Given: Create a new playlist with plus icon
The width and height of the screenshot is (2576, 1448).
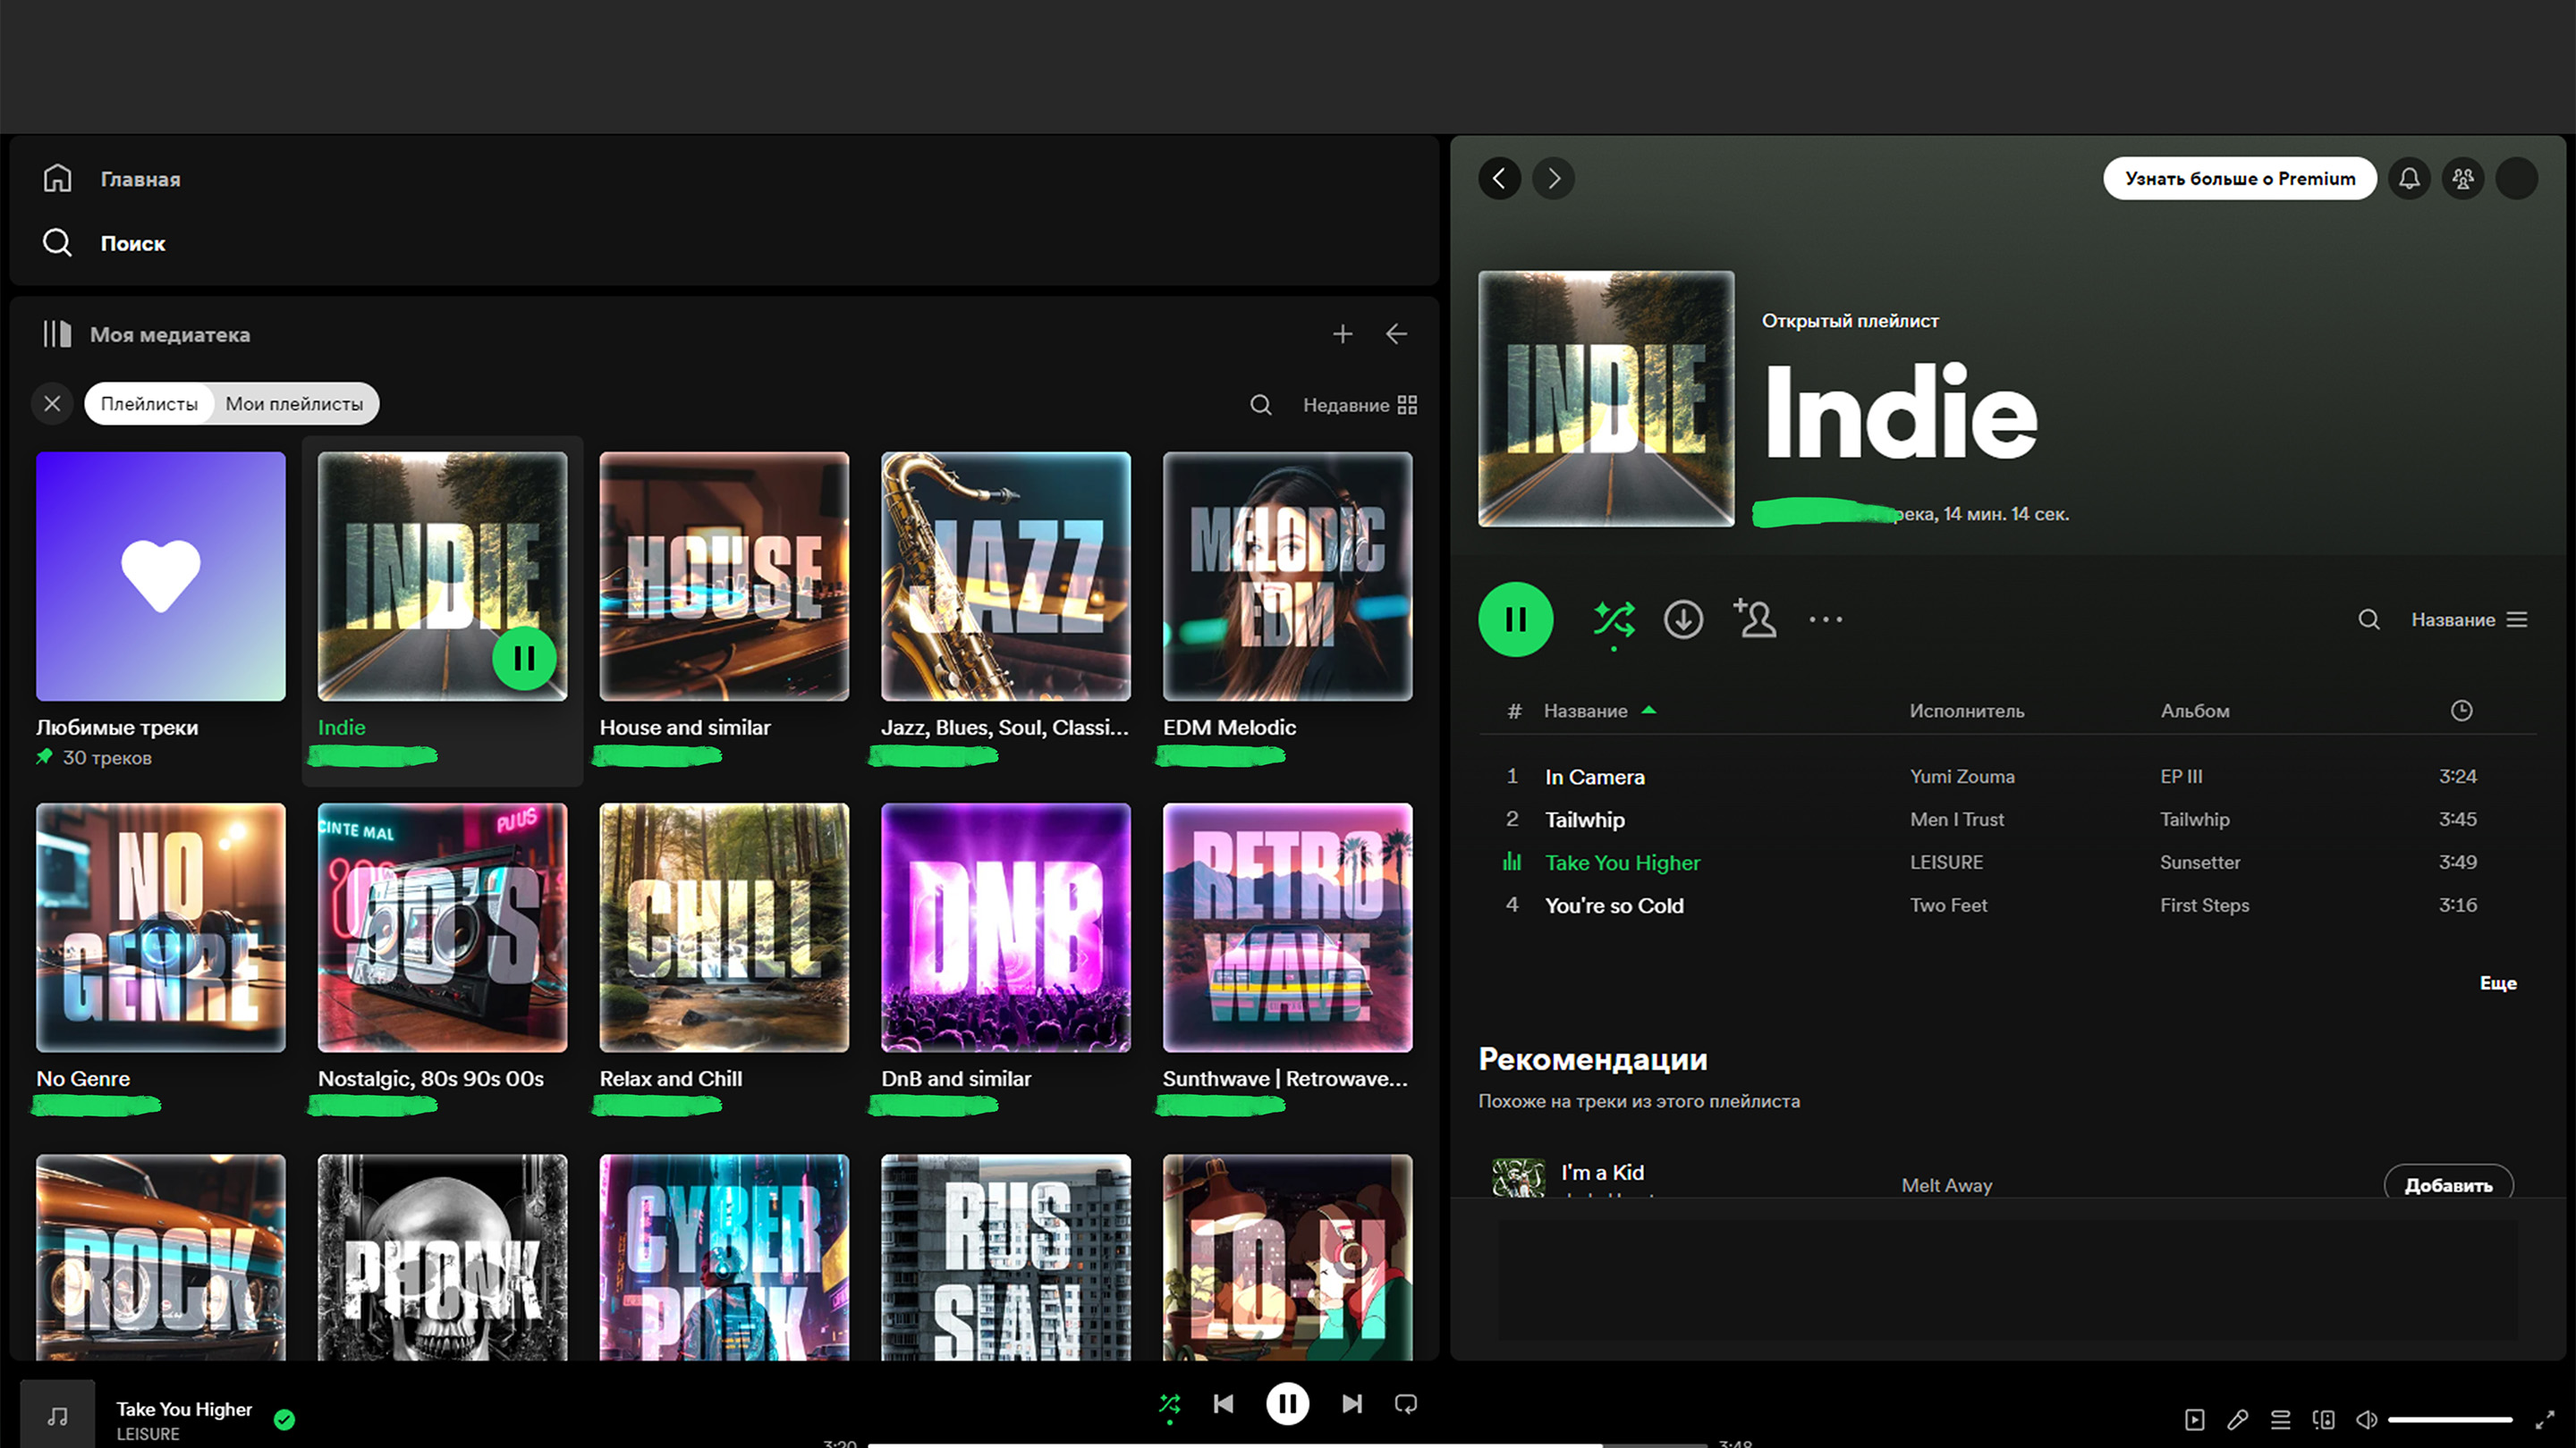Looking at the screenshot, I should tap(1342, 333).
